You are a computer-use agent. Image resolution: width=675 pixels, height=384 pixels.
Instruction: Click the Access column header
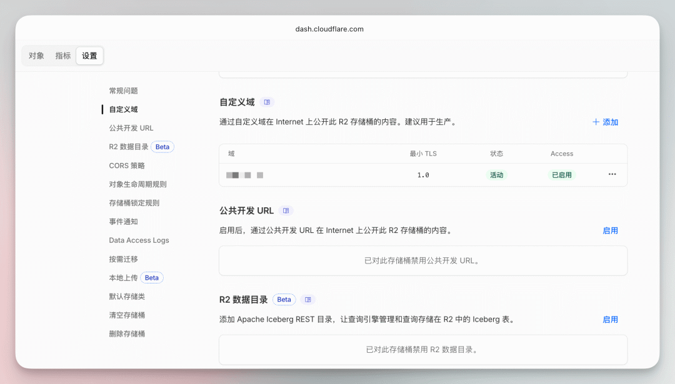(x=562, y=154)
